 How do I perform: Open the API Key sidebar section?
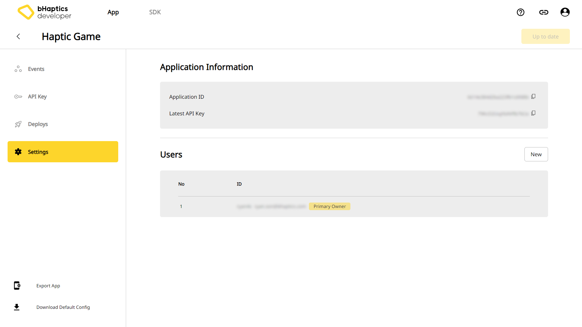coord(63,97)
